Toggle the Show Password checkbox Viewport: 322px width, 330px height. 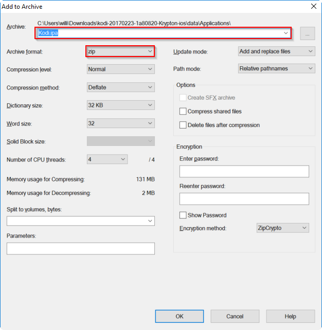183,215
